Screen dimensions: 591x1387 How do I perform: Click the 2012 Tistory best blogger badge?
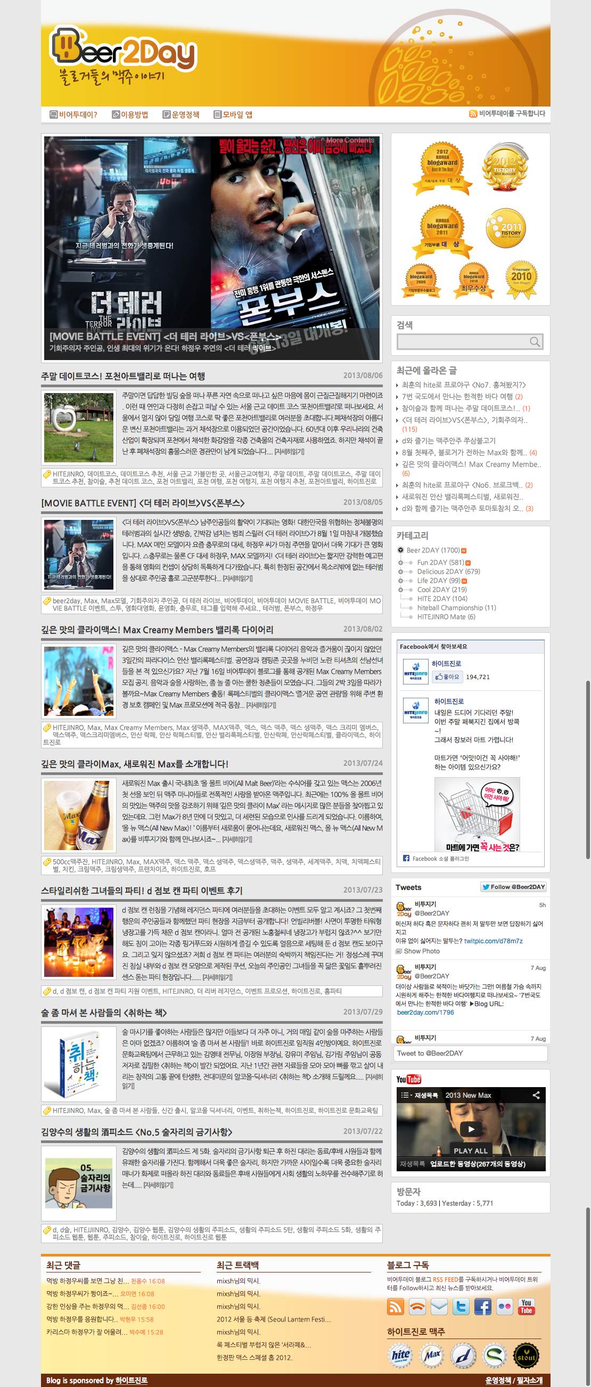coord(504,166)
